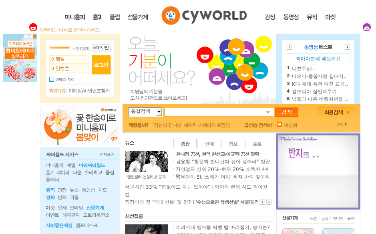This screenshot has height=234, width=376.
Task: Open video rank 3 K대 체대 폭력
Action: coord(320,84)
